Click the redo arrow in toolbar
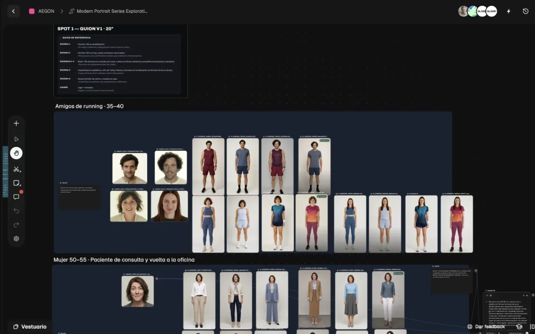This screenshot has width=535, height=334. (x=16, y=225)
